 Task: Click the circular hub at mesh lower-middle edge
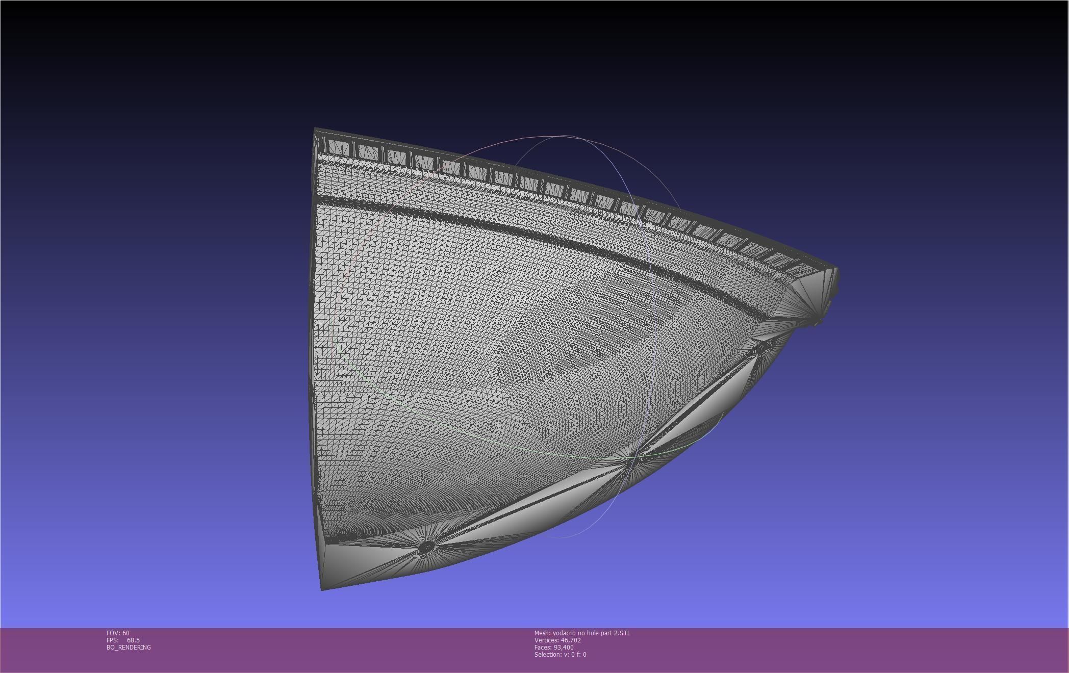coord(632,460)
